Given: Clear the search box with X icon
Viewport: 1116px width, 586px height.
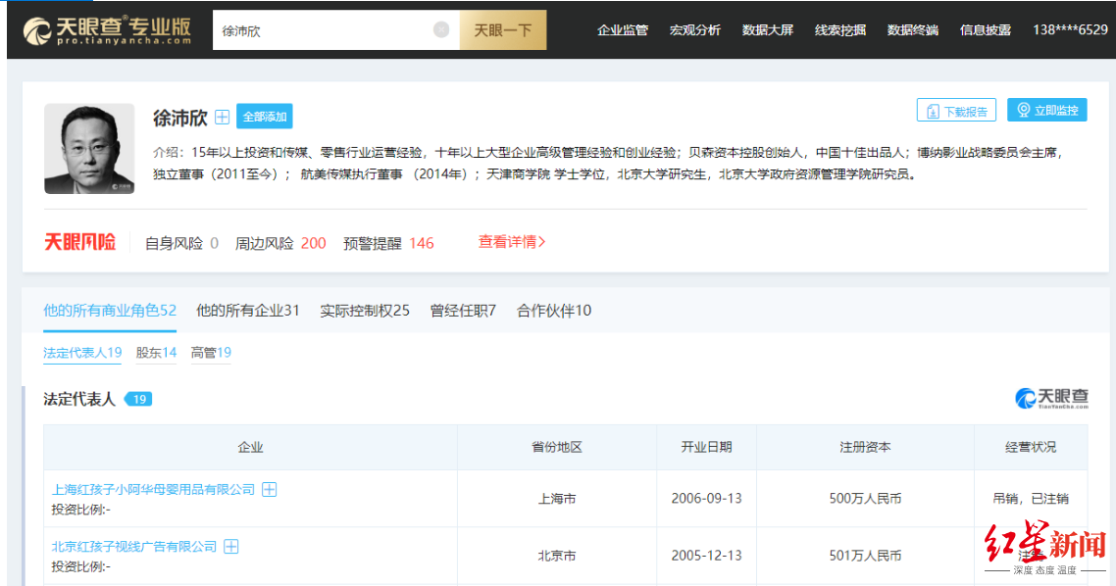Looking at the screenshot, I should pos(441,30).
